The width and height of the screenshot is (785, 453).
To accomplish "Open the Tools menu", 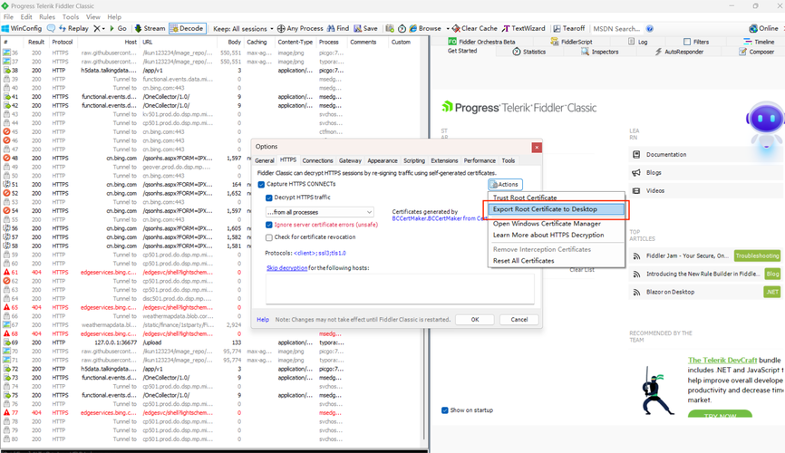I will pos(71,16).
